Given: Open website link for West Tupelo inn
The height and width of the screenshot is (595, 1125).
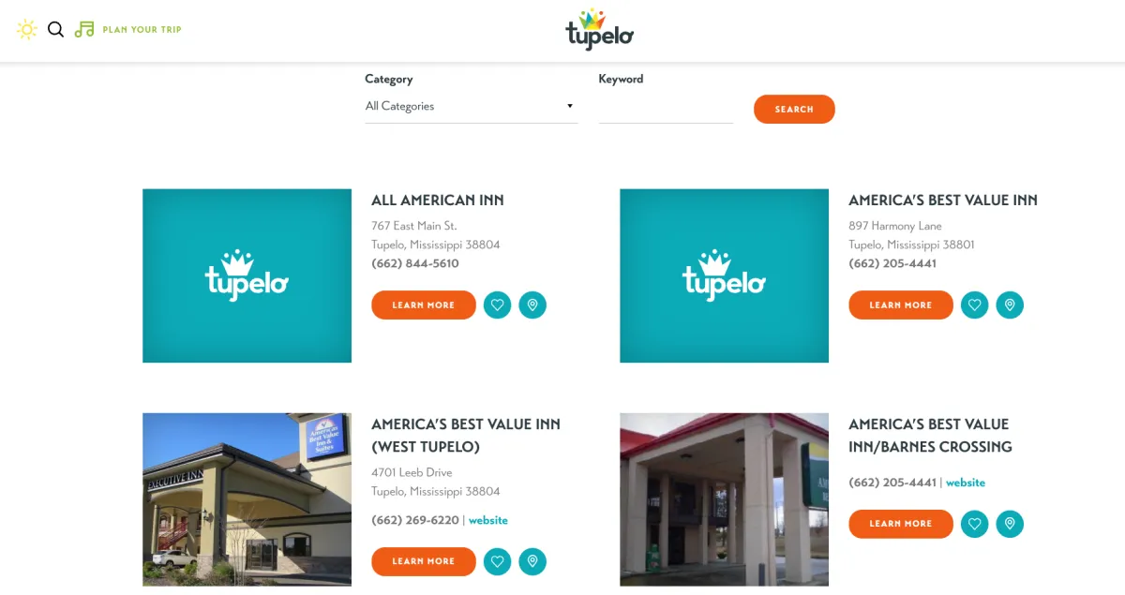Looking at the screenshot, I should [488, 520].
